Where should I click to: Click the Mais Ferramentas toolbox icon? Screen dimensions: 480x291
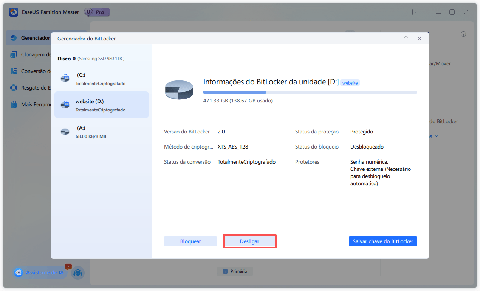[14, 104]
